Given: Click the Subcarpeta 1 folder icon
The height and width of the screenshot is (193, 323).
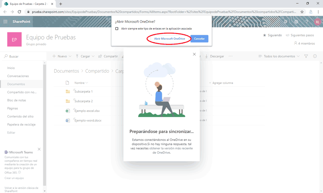Looking at the screenshot, I should pos(67,92).
